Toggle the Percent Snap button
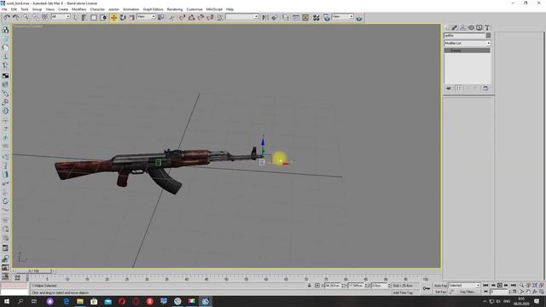Image resolution: width=546 pixels, height=307 pixels. (200, 17)
